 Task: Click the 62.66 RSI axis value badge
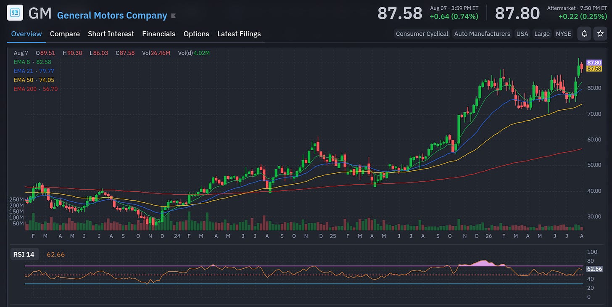point(594,269)
